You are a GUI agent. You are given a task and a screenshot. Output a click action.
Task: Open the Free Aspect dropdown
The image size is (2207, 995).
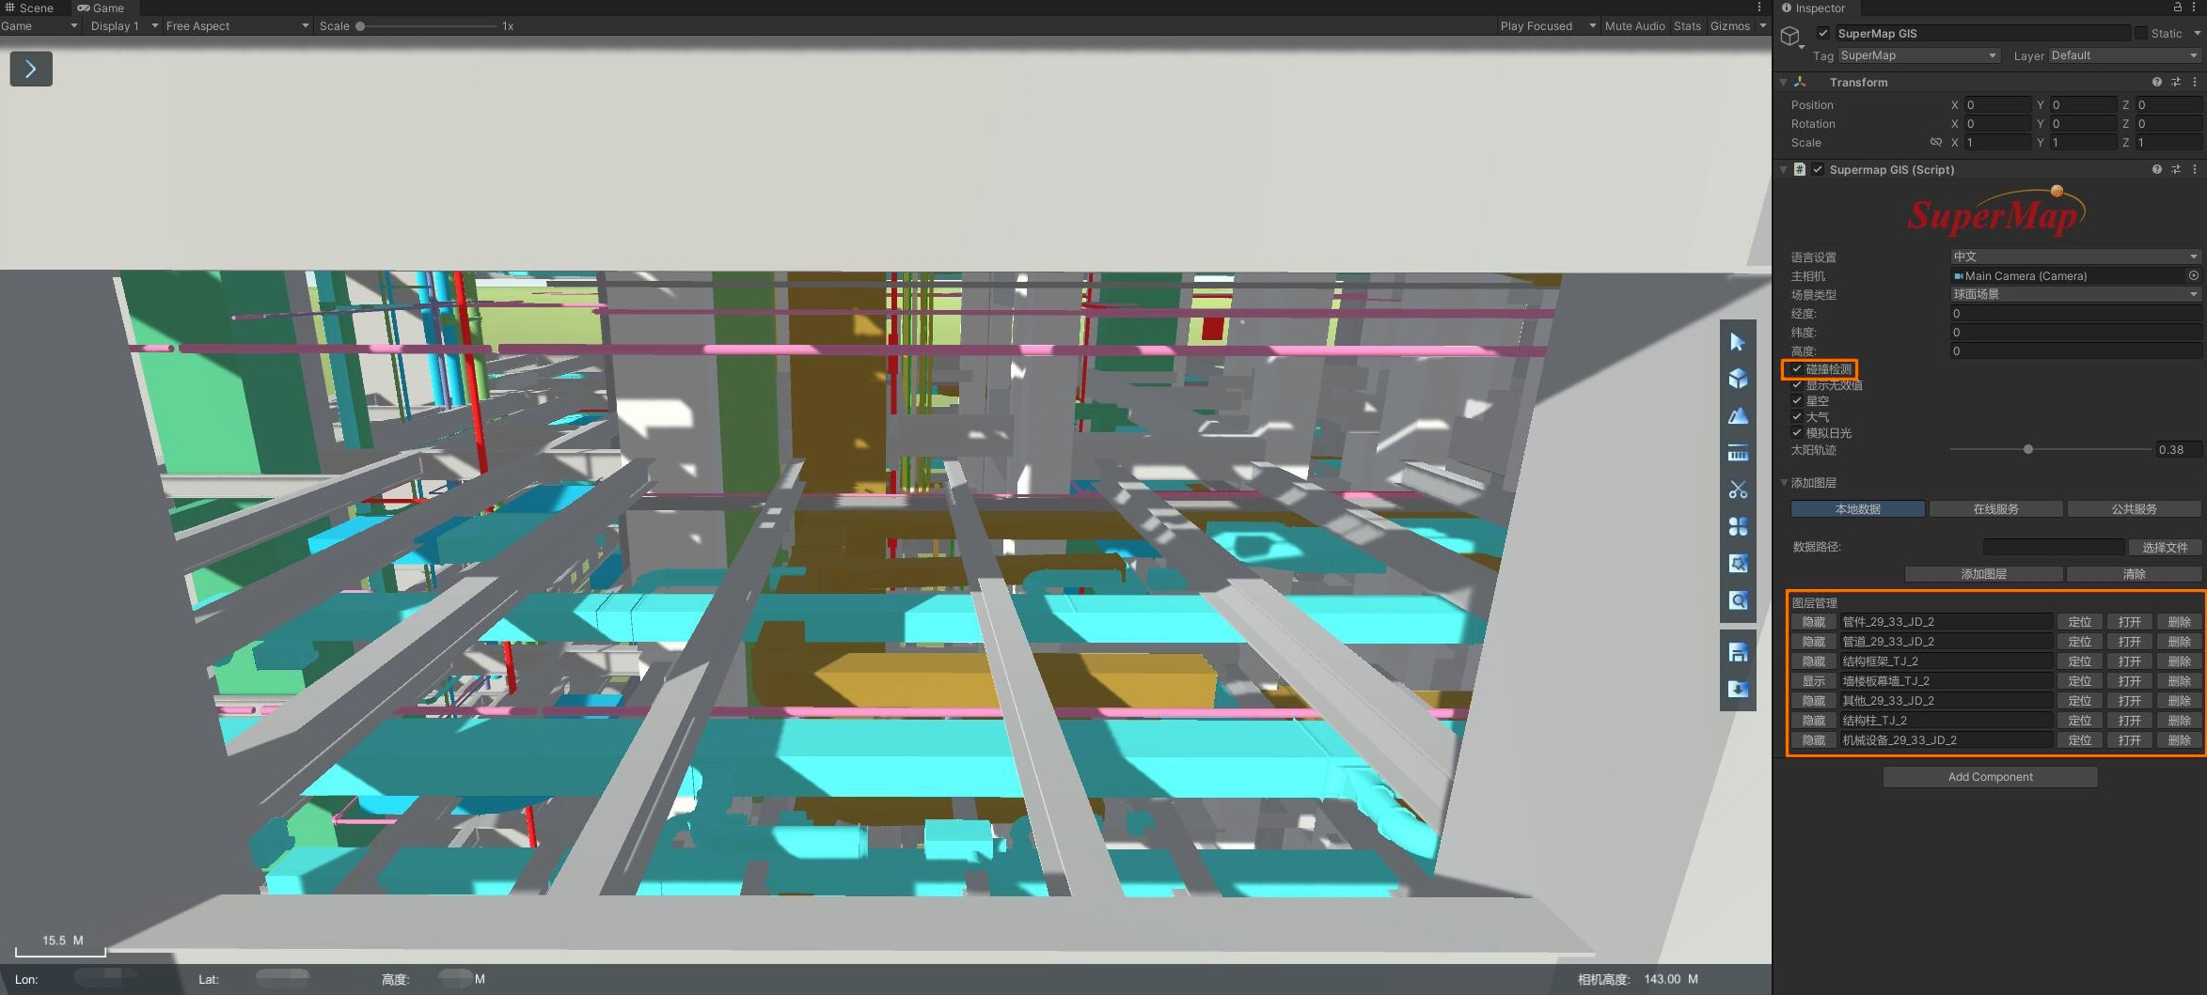[237, 26]
